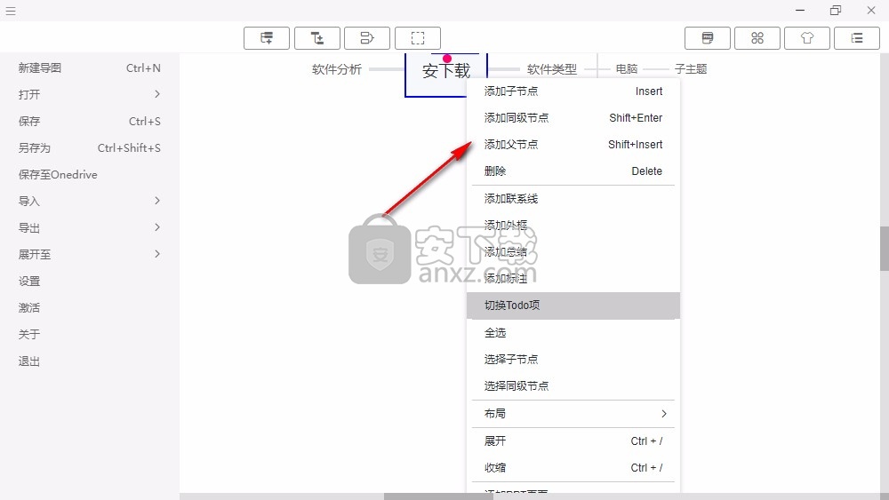Expand the 导入 submenu arrow
Image resolution: width=889 pixels, height=500 pixels.
(157, 201)
